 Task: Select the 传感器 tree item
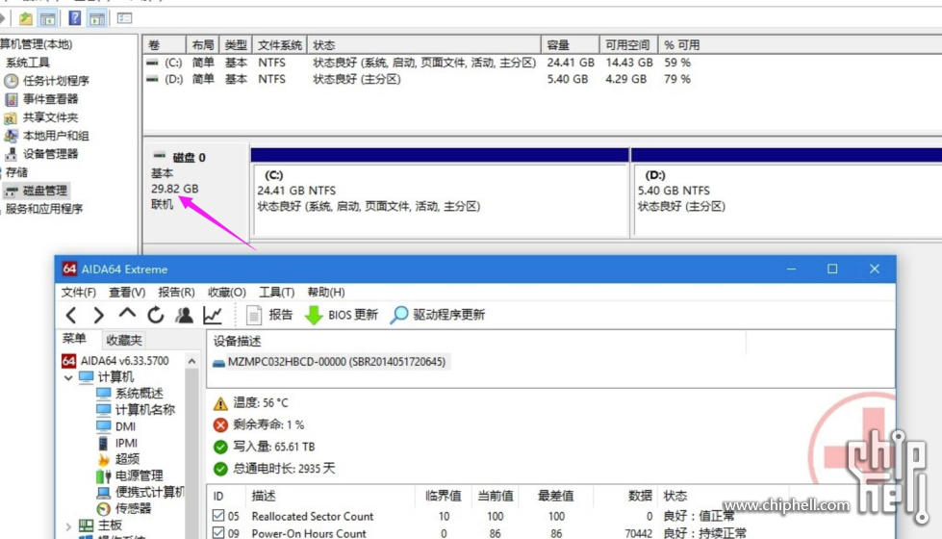133,508
